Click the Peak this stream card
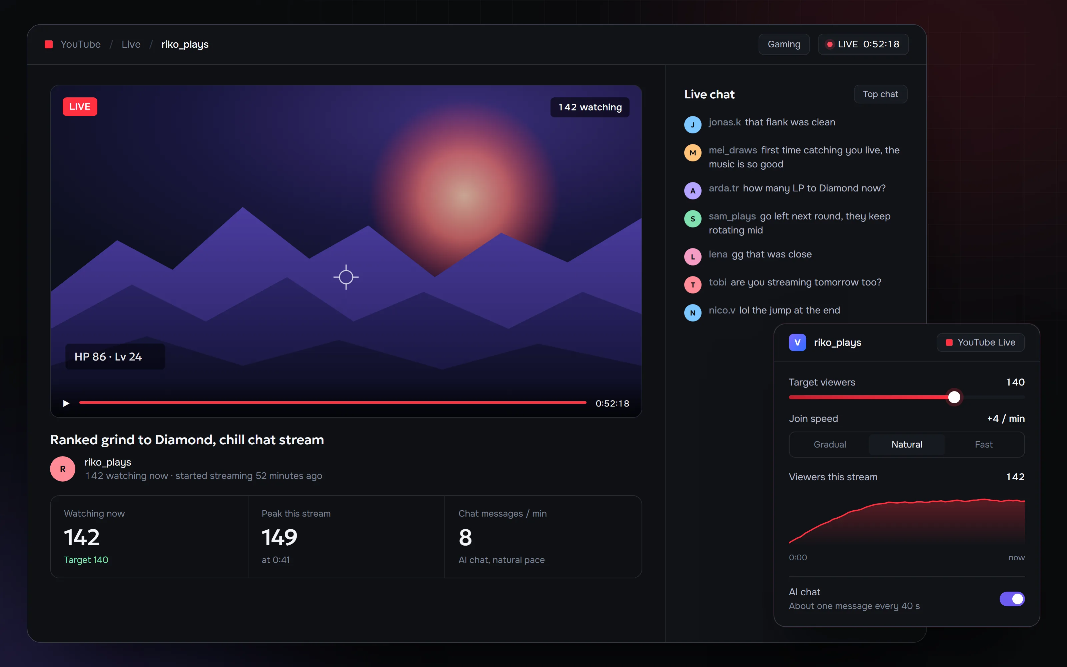Viewport: 1067px width, 667px height. pos(346,536)
